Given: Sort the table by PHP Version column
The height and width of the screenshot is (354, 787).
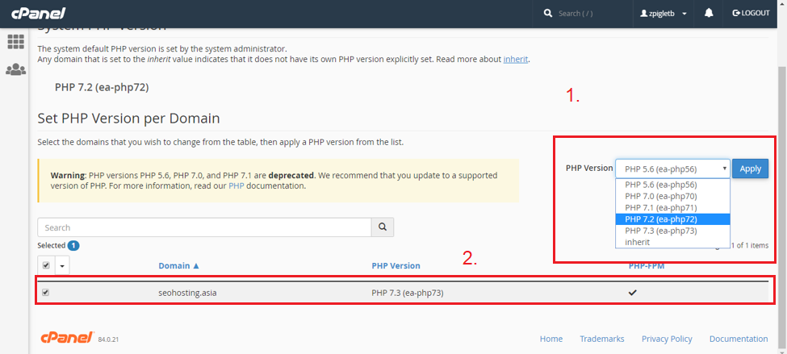Looking at the screenshot, I should pyautogui.click(x=396, y=266).
